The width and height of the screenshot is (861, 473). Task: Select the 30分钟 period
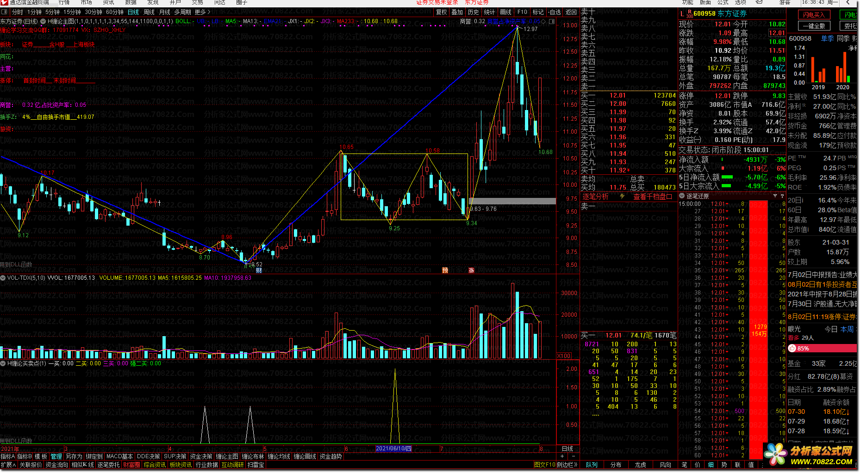coord(94,12)
